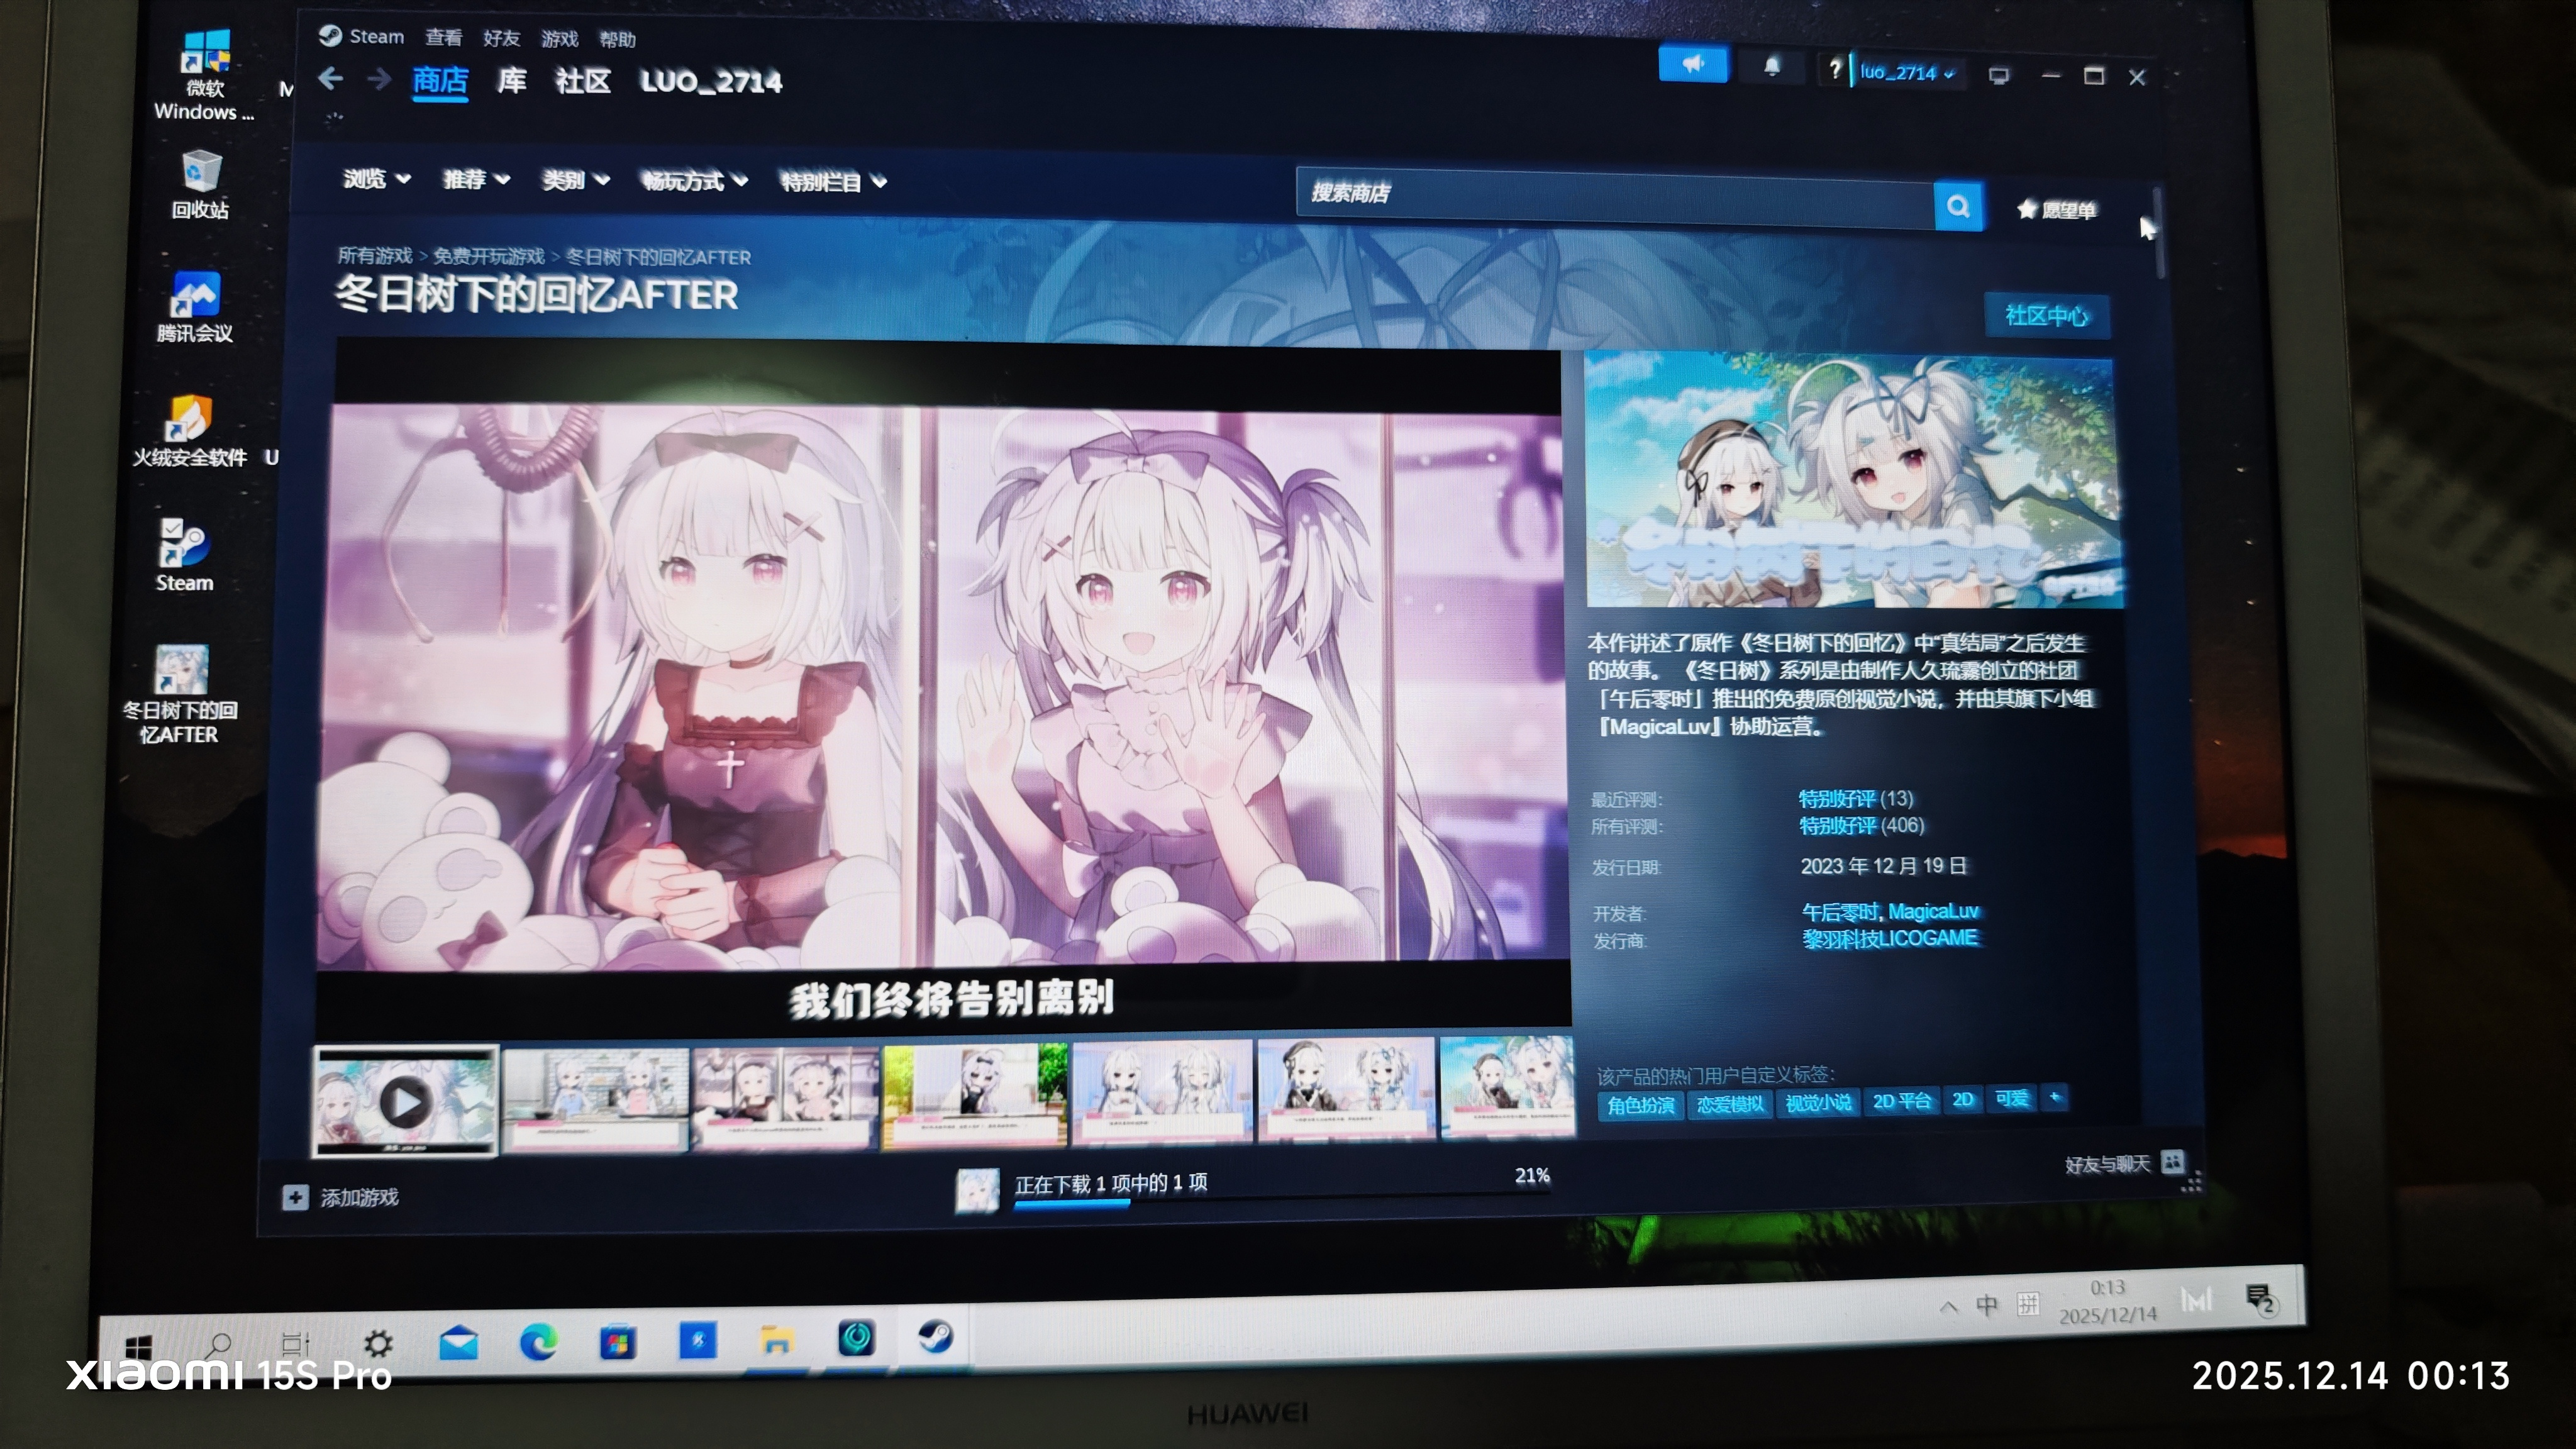
Task: Click the plus button after the 可爱 tag
Action: pyautogui.click(x=2054, y=1097)
